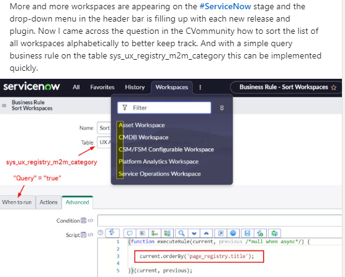Viewport: 345px width, 277px height.
Task: Click the green bug syntax check icon
Action: (274, 233)
